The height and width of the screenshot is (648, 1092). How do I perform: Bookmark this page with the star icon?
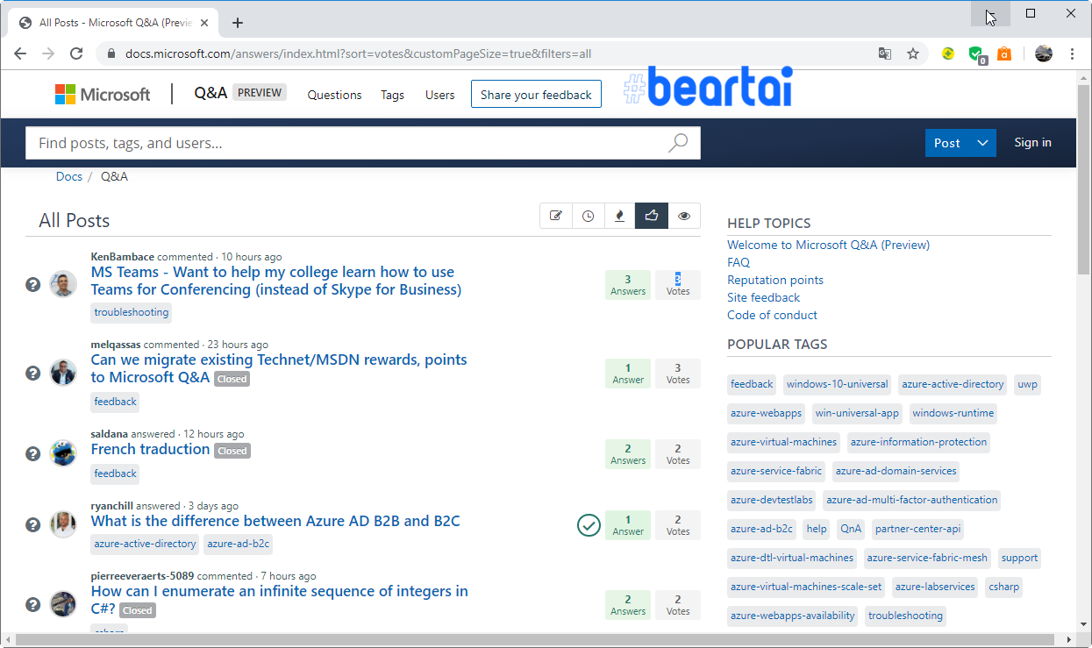click(913, 53)
